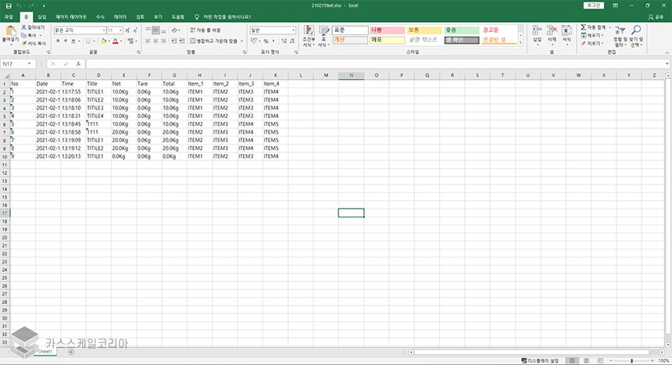
Task: Click the Paste (붙여넣기) clipboard icon
Action: (9, 31)
